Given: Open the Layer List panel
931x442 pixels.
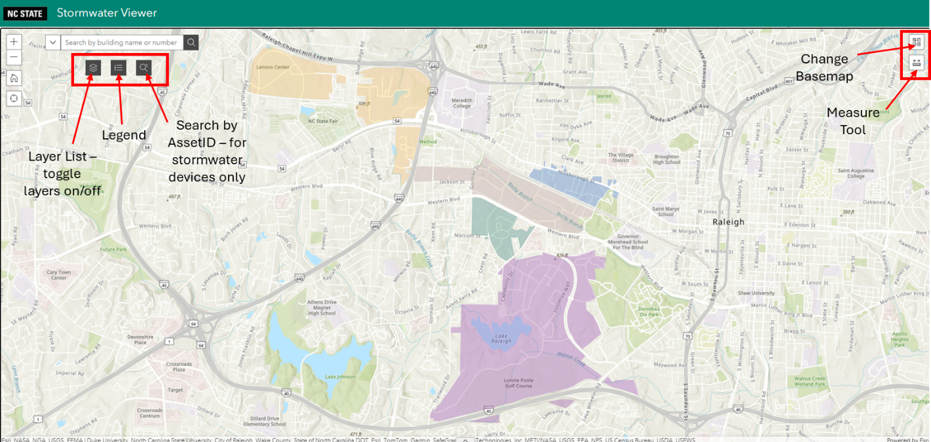Looking at the screenshot, I should tap(93, 67).
